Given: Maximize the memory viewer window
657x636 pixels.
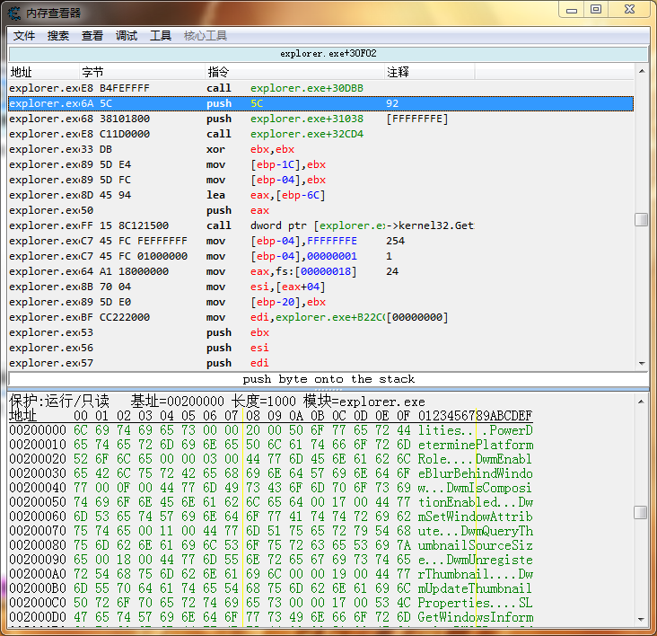Looking at the screenshot, I should pyautogui.click(x=596, y=10).
